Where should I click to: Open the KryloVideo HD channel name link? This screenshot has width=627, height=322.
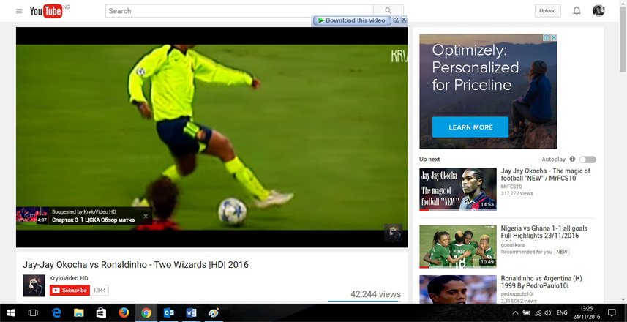pos(68,278)
